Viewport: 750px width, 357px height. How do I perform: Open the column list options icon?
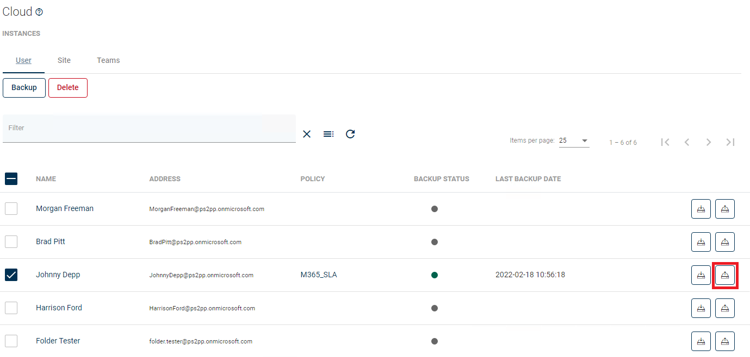(328, 134)
